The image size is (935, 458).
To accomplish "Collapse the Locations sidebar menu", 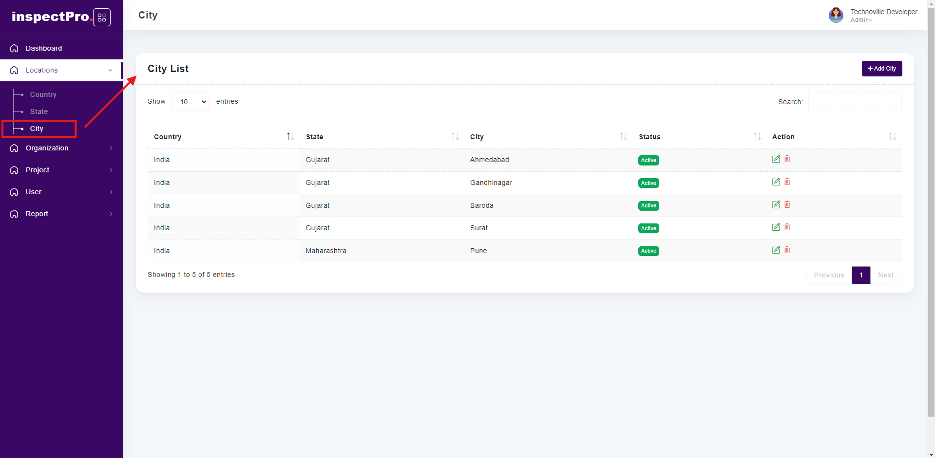I will (61, 70).
